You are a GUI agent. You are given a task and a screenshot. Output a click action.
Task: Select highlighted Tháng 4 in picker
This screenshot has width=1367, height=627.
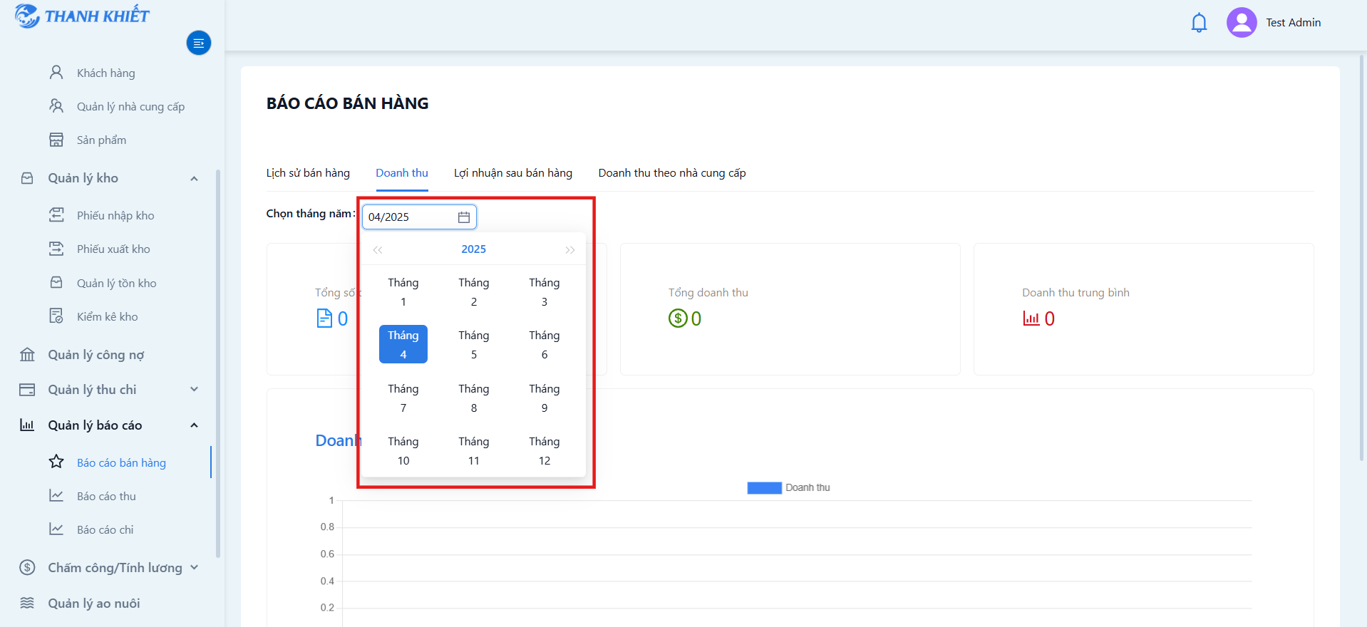click(x=403, y=344)
